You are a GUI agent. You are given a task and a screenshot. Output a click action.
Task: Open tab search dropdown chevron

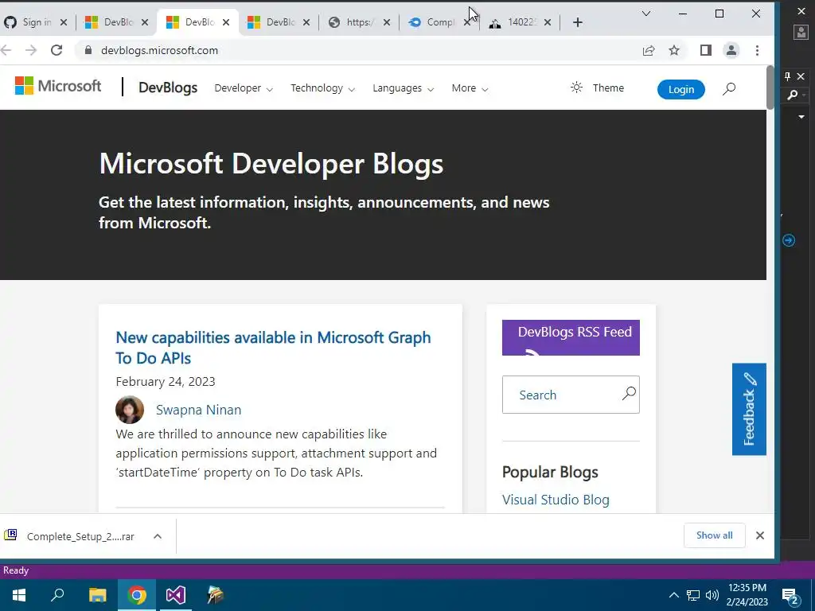(x=646, y=14)
